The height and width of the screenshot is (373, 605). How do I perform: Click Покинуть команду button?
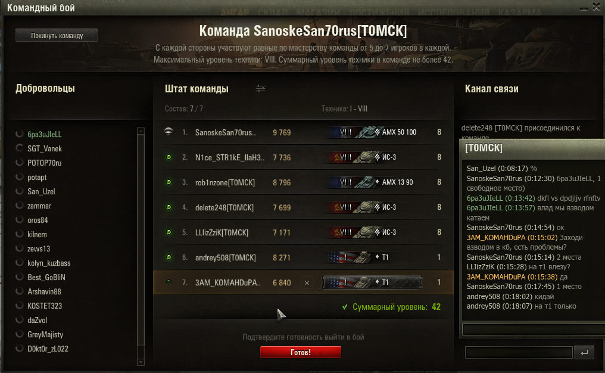57,36
